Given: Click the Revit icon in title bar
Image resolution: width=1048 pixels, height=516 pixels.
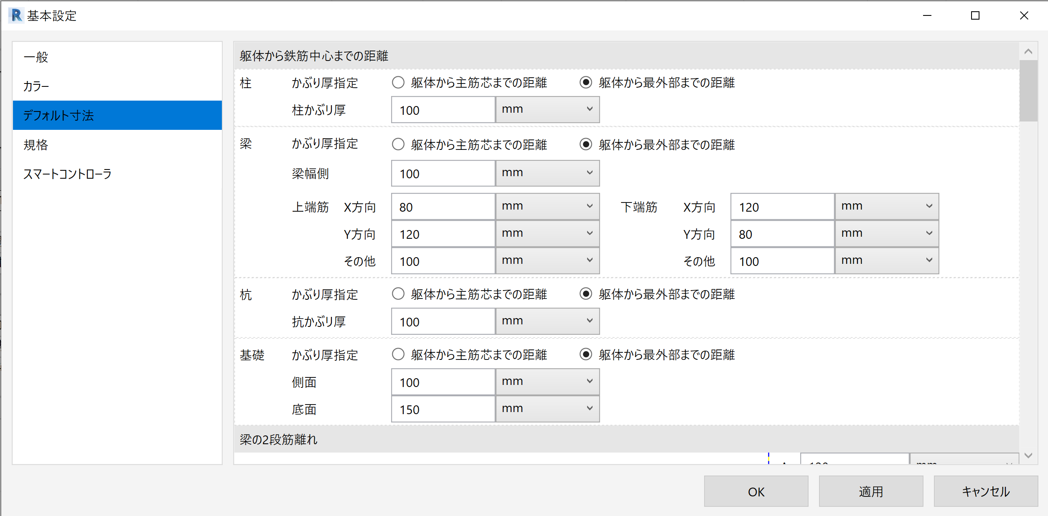Looking at the screenshot, I should pos(16,15).
